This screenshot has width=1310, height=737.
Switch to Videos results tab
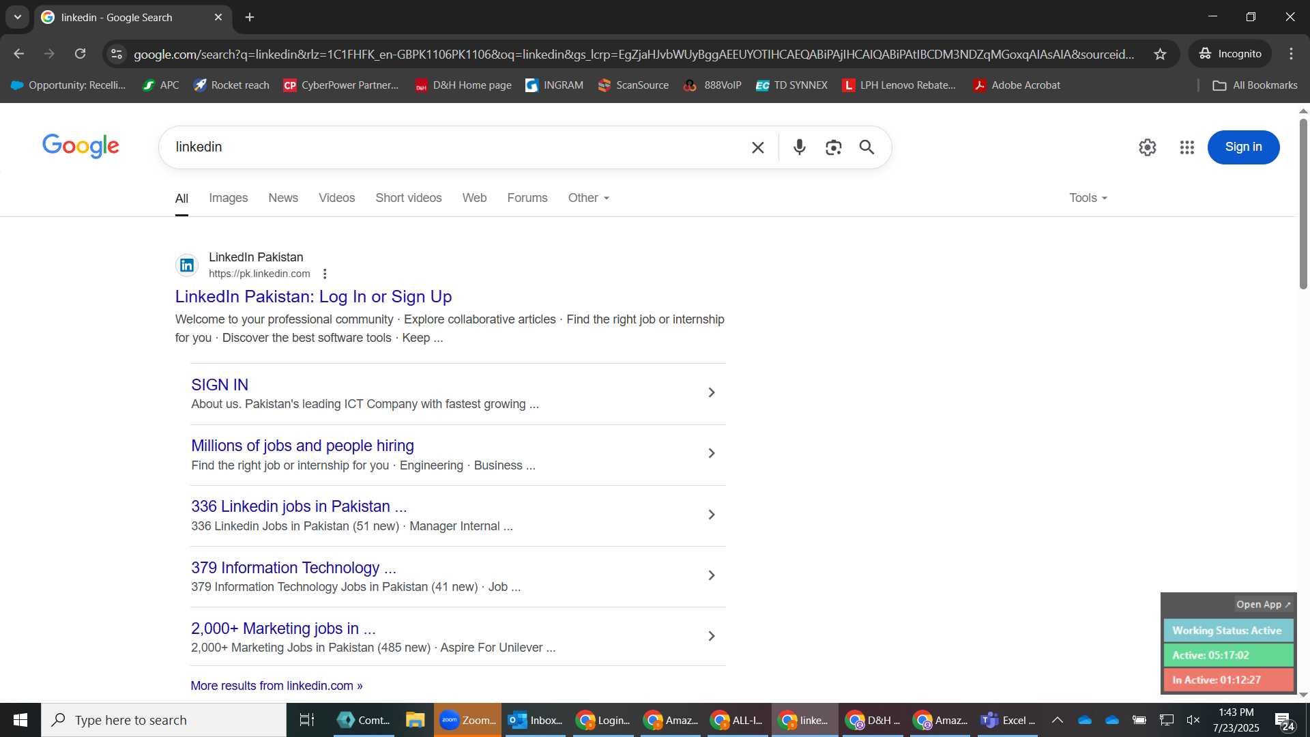(x=336, y=198)
